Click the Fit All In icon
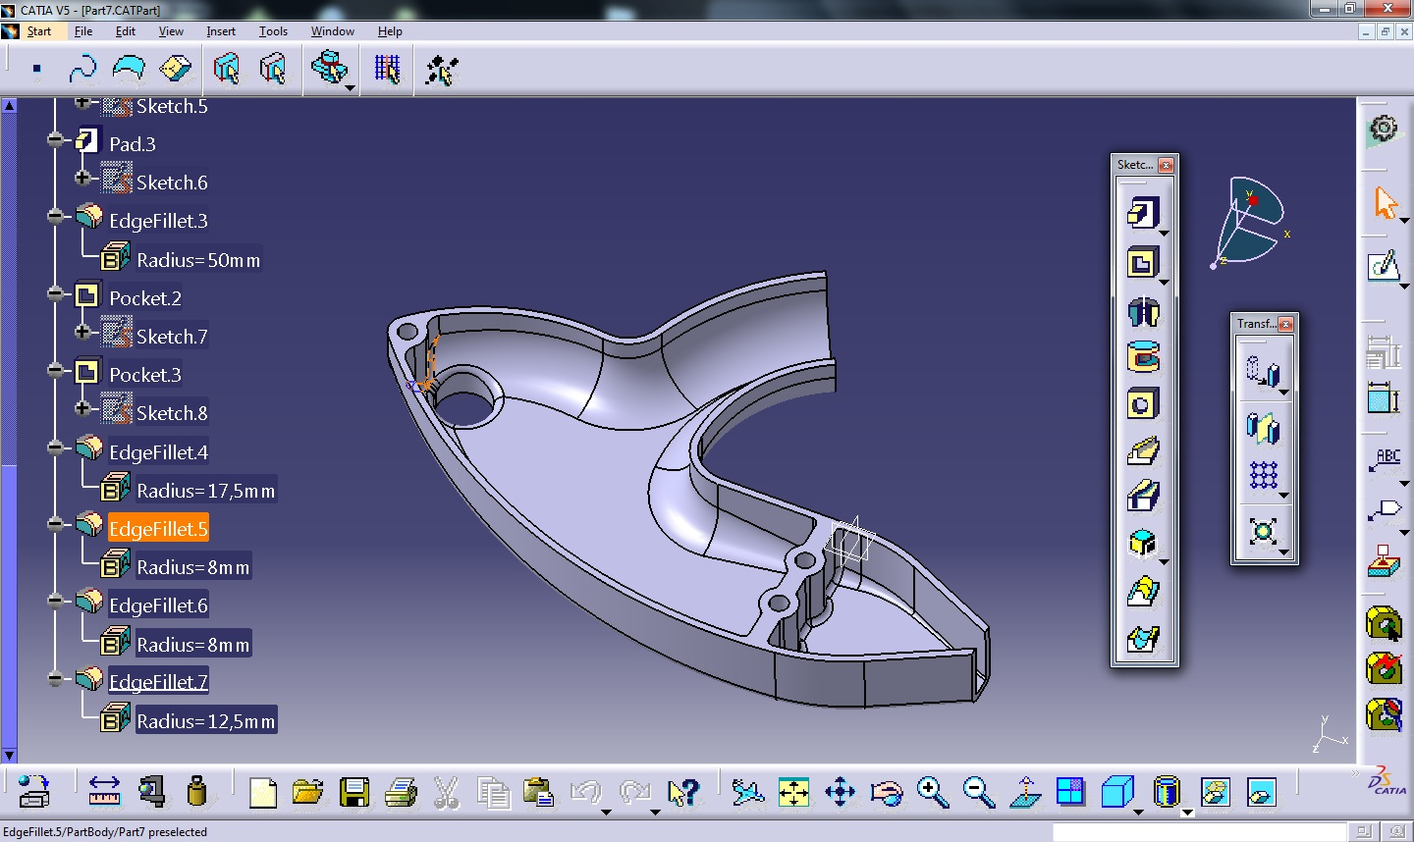Viewport: 1414px width, 842px height. (x=793, y=792)
